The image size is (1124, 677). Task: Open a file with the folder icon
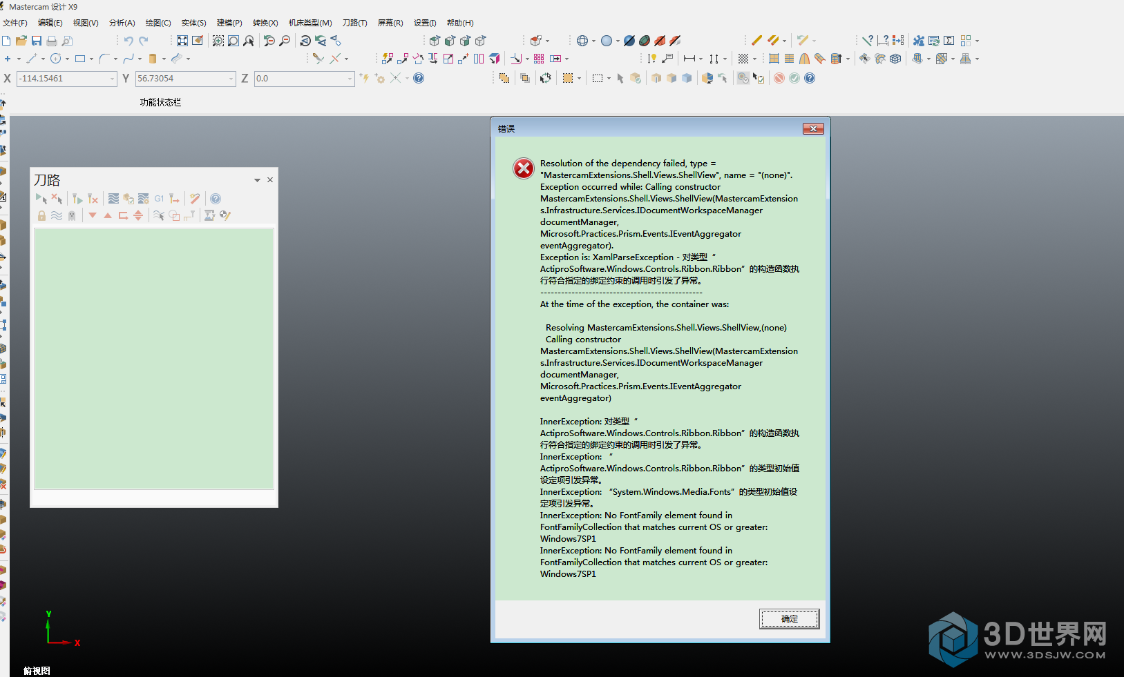click(21, 41)
